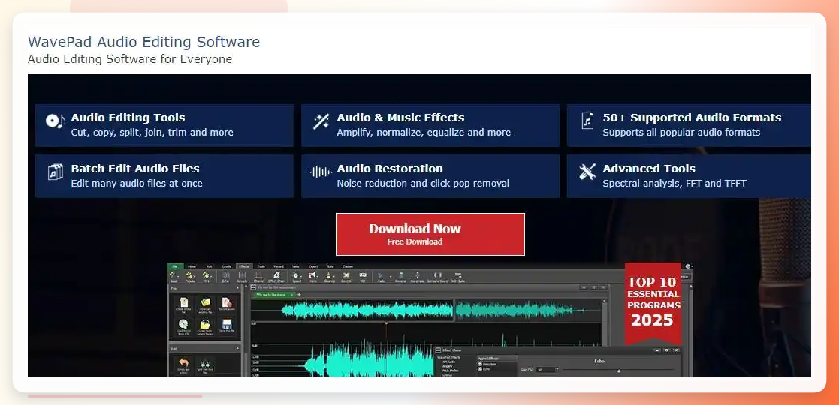Toggle the Echo checkbox in Applied Effects
839x405 pixels.
coord(480,369)
